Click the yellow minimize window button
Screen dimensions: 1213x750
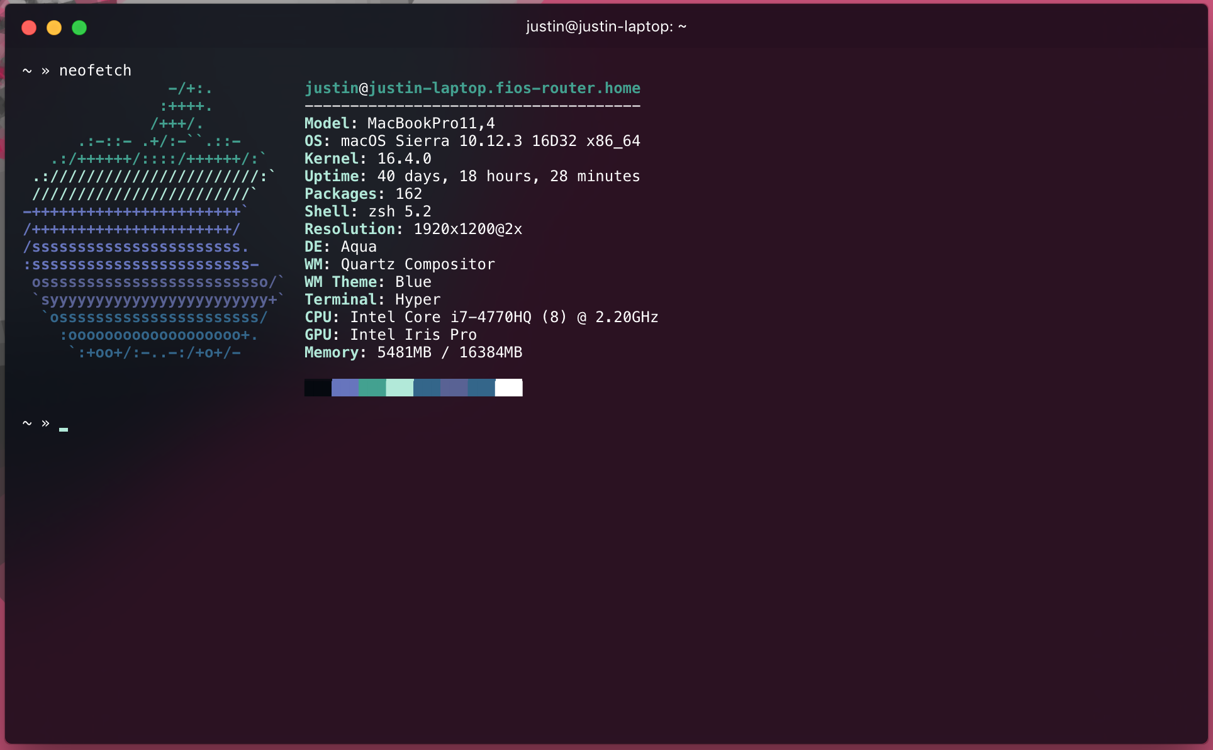point(54,28)
